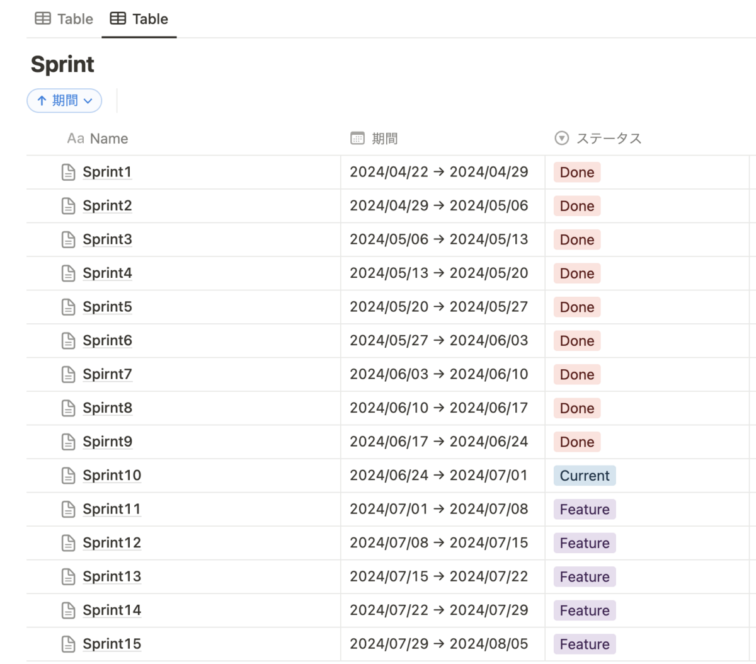Open the Current status tag for Sprint10
This screenshot has height=664, width=756.
coord(585,476)
